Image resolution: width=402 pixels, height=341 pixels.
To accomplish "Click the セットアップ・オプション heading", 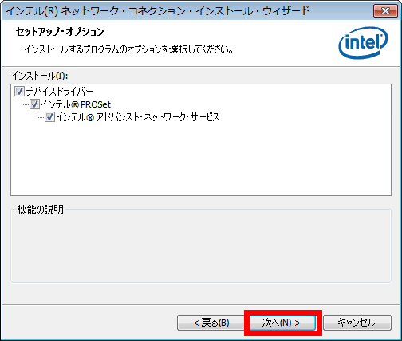I will (60, 32).
